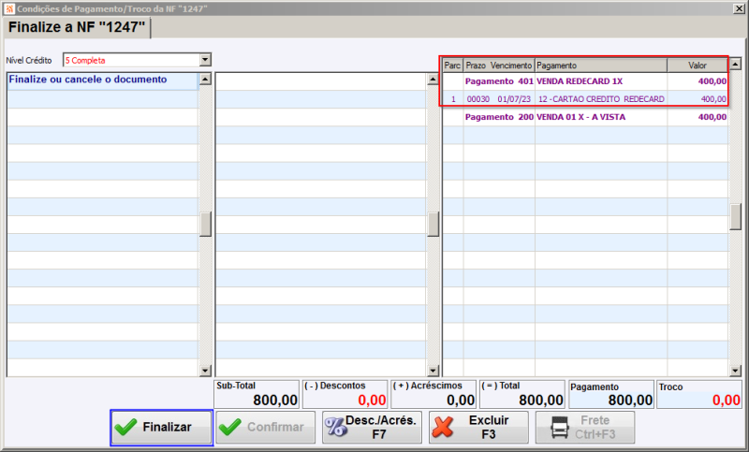Open Desc./Acrés. F7 discount dialog
This screenshot has width=749, height=452.
point(372,427)
